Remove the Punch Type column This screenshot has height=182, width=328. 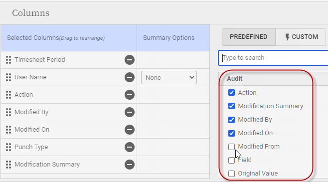coord(130,147)
